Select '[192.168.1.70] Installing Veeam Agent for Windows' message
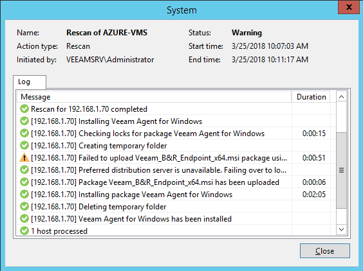The height and width of the screenshot is (271, 363). [116, 121]
